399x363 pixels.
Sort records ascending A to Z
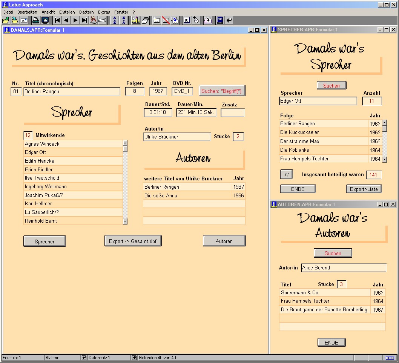pyautogui.click(x=115, y=20)
